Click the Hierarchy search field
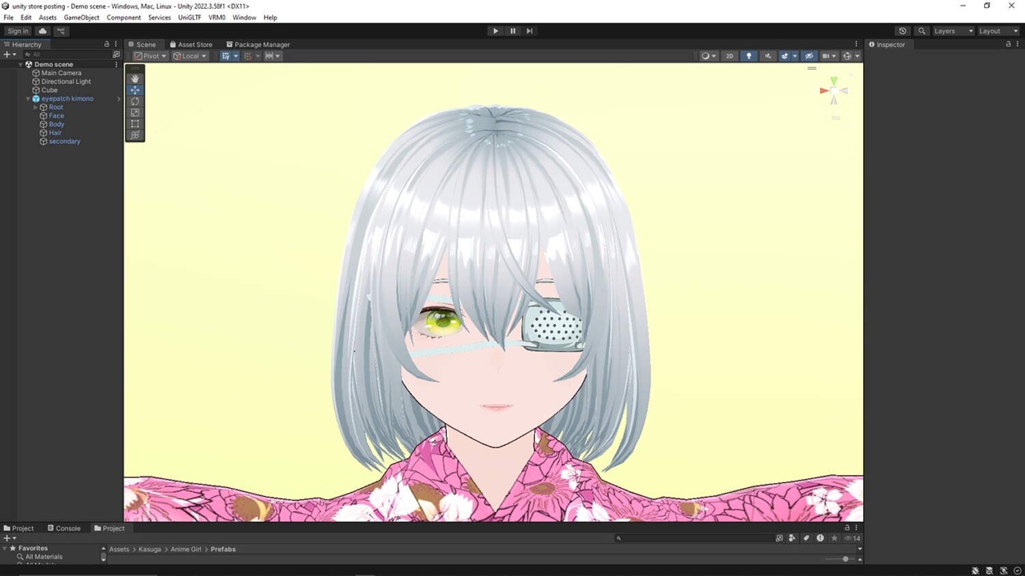Image resolution: width=1025 pixels, height=576 pixels. (67, 55)
